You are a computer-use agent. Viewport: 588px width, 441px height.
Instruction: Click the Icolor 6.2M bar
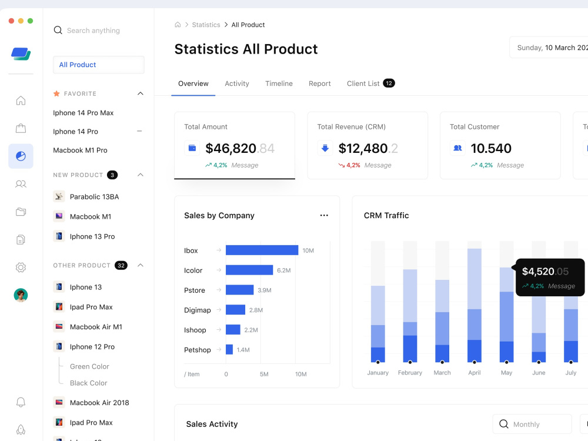coord(249,270)
